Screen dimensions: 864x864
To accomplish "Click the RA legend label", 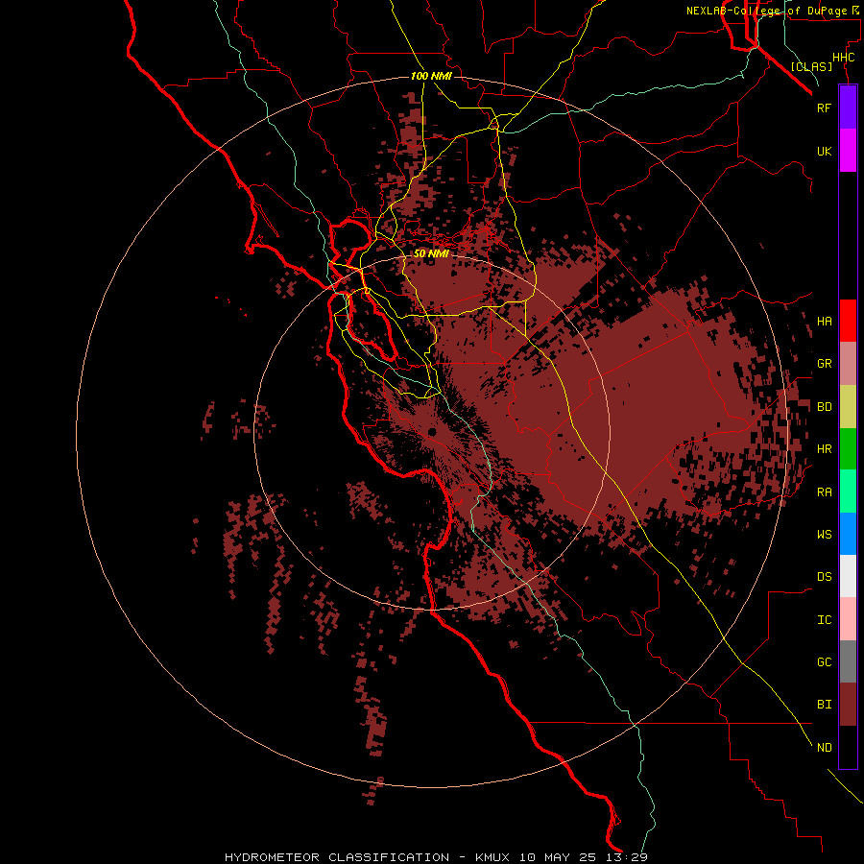I will [x=824, y=492].
